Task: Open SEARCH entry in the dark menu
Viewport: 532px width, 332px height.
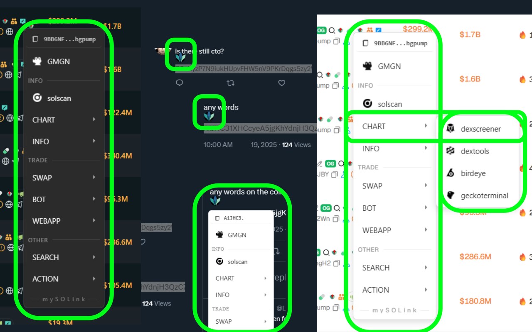Action: coord(64,257)
